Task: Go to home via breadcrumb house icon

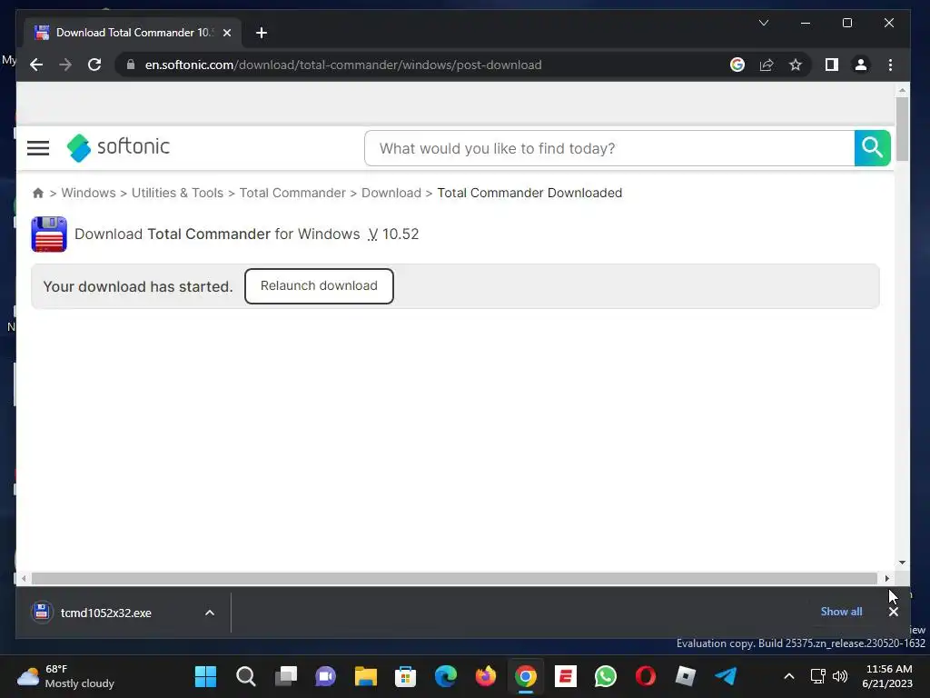Action: [38, 193]
